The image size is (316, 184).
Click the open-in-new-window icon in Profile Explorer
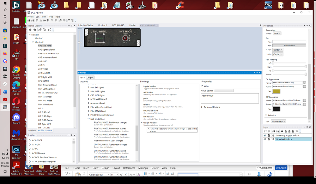click(50, 30)
